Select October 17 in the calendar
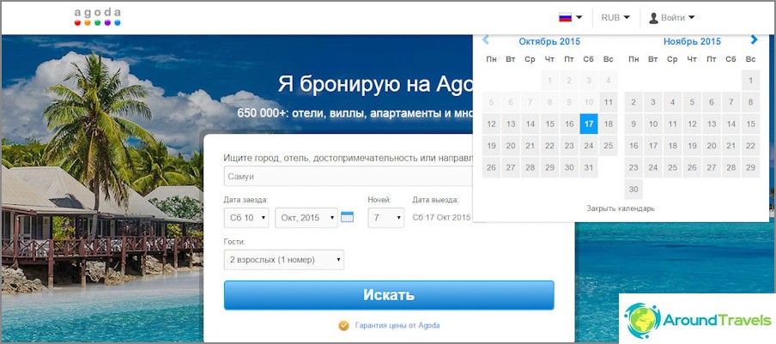Screen dimensions: 776x344 (x=588, y=124)
